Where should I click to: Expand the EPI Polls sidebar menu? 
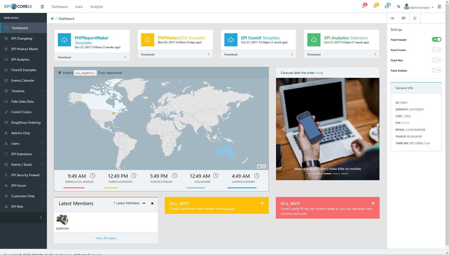click(23, 207)
